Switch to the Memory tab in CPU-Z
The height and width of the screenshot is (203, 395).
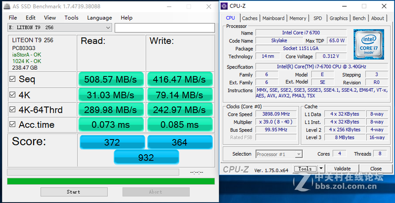click(298, 18)
